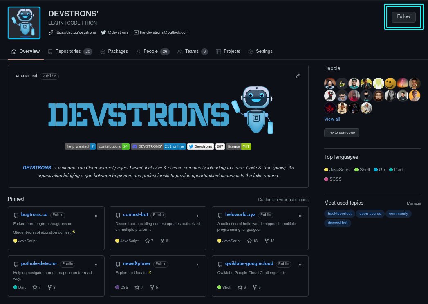Switch to the Projects tab
This screenshot has height=304, width=428.
pos(228,52)
